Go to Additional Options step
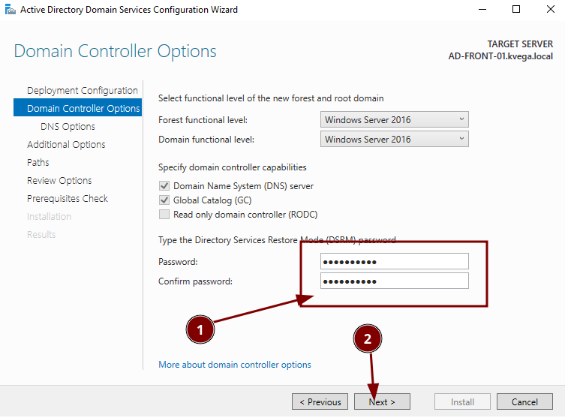 pos(66,145)
